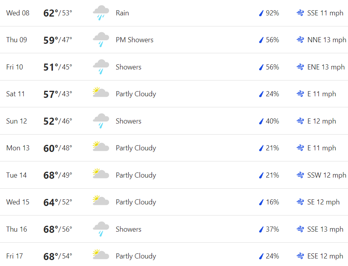Click the Partly Cloudy text for Wed 15

pos(136,202)
